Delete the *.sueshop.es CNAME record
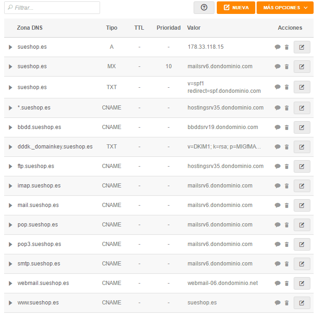The image size is (315, 317). 287,108
